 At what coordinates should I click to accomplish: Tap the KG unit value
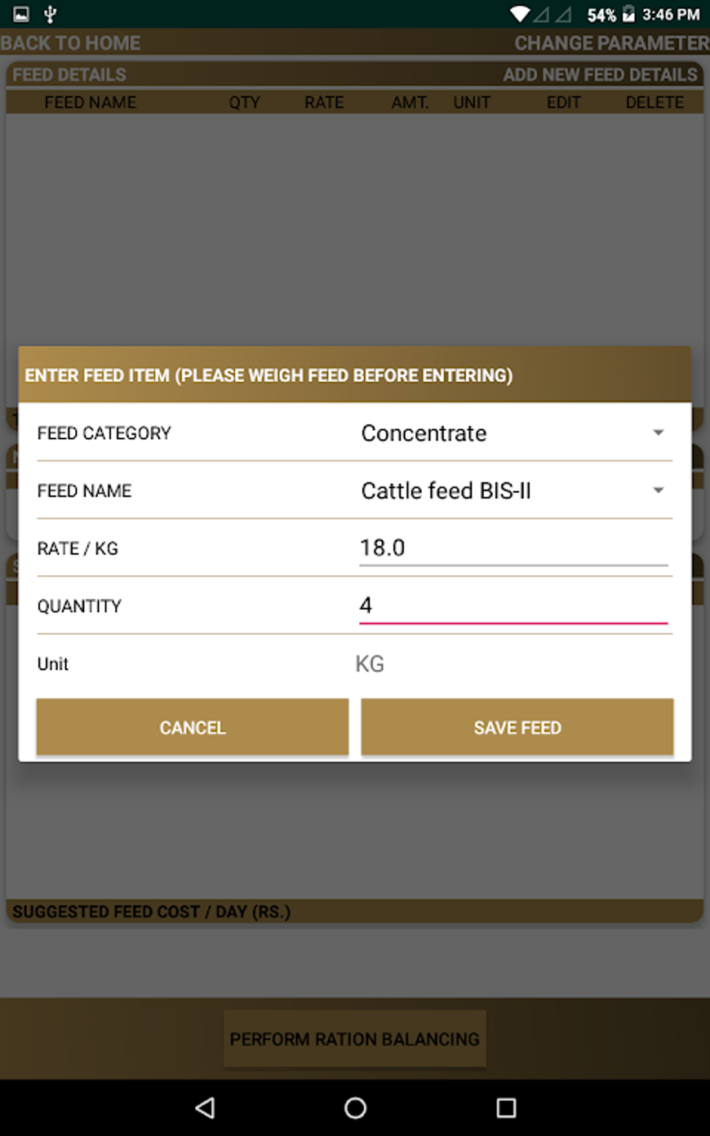(370, 664)
